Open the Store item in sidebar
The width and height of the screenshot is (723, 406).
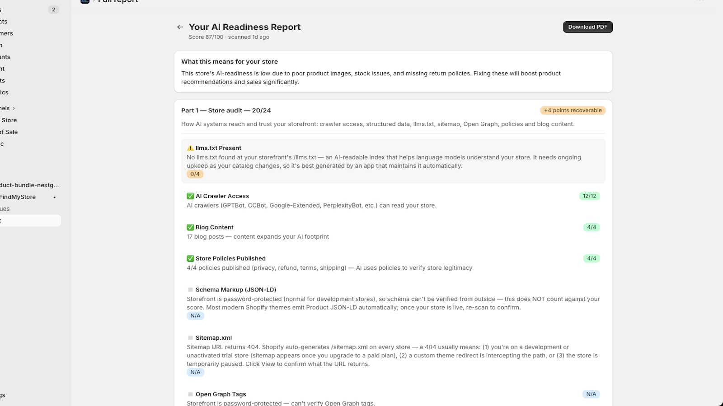point(9,120)
